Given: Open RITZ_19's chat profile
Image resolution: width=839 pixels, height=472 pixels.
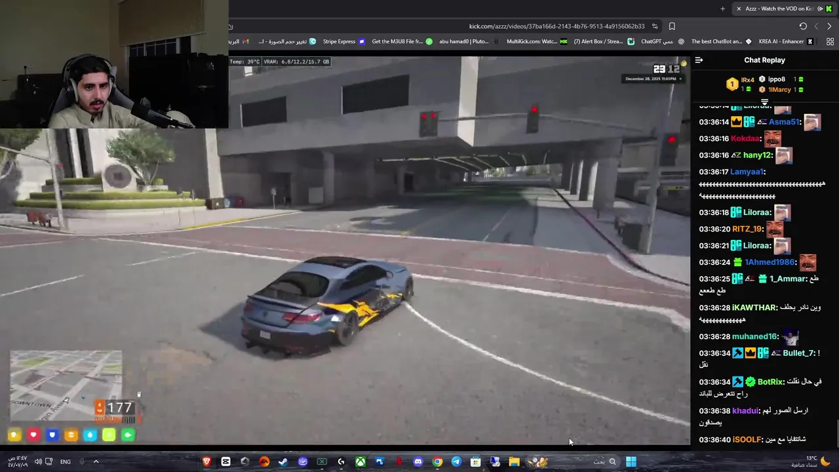Looking at the screenshot, I should (x=747, y=229).
